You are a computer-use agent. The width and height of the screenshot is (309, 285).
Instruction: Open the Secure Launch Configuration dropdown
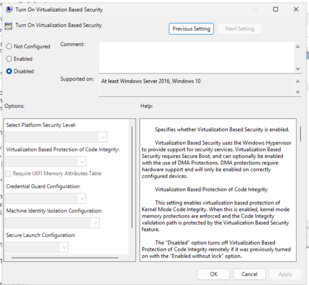click(x=37, y=247)
